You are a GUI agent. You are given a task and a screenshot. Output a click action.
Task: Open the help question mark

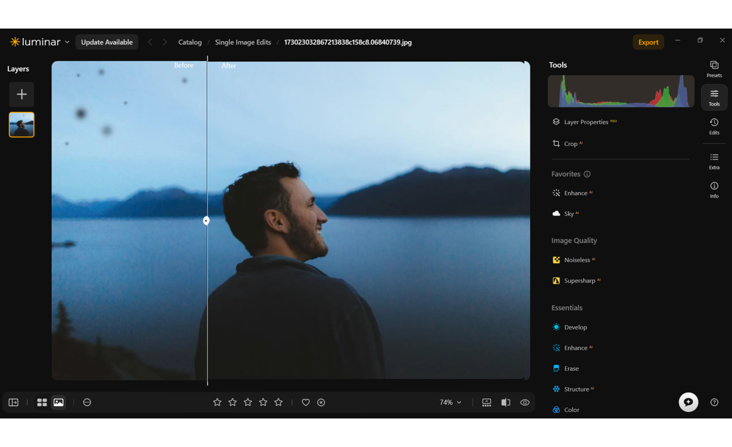(714, 402)
